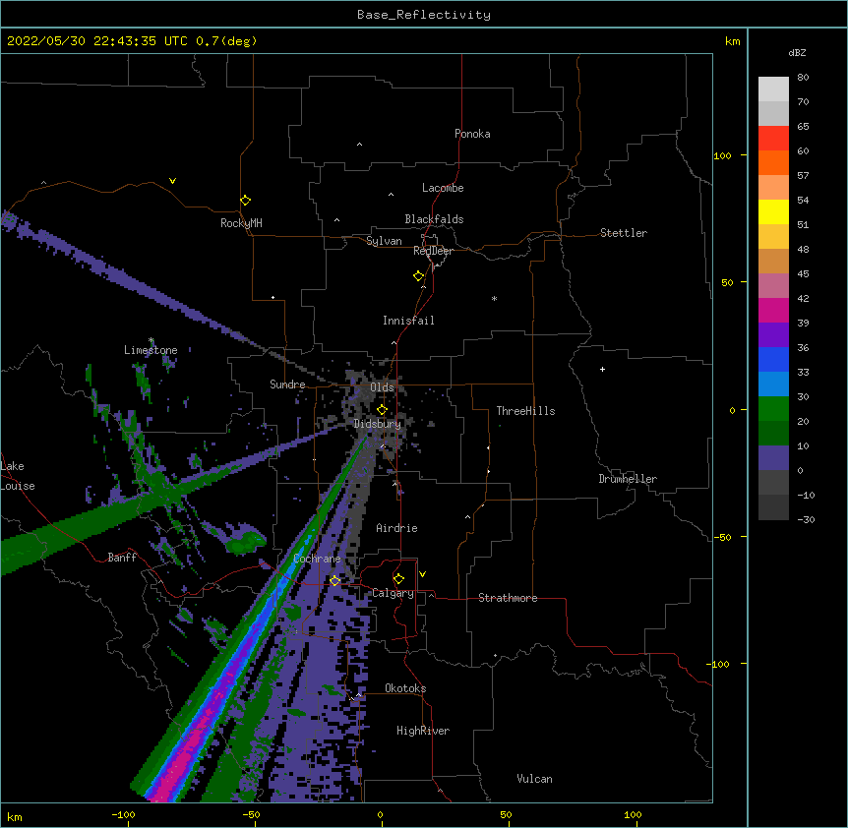Click the 80 value on the dBZ scale
Viewport: 848px width, 828px height.
[x=803, y=78]
